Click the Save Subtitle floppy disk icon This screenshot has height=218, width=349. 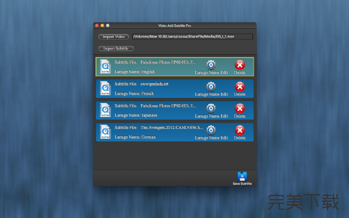tap(242, 177)
